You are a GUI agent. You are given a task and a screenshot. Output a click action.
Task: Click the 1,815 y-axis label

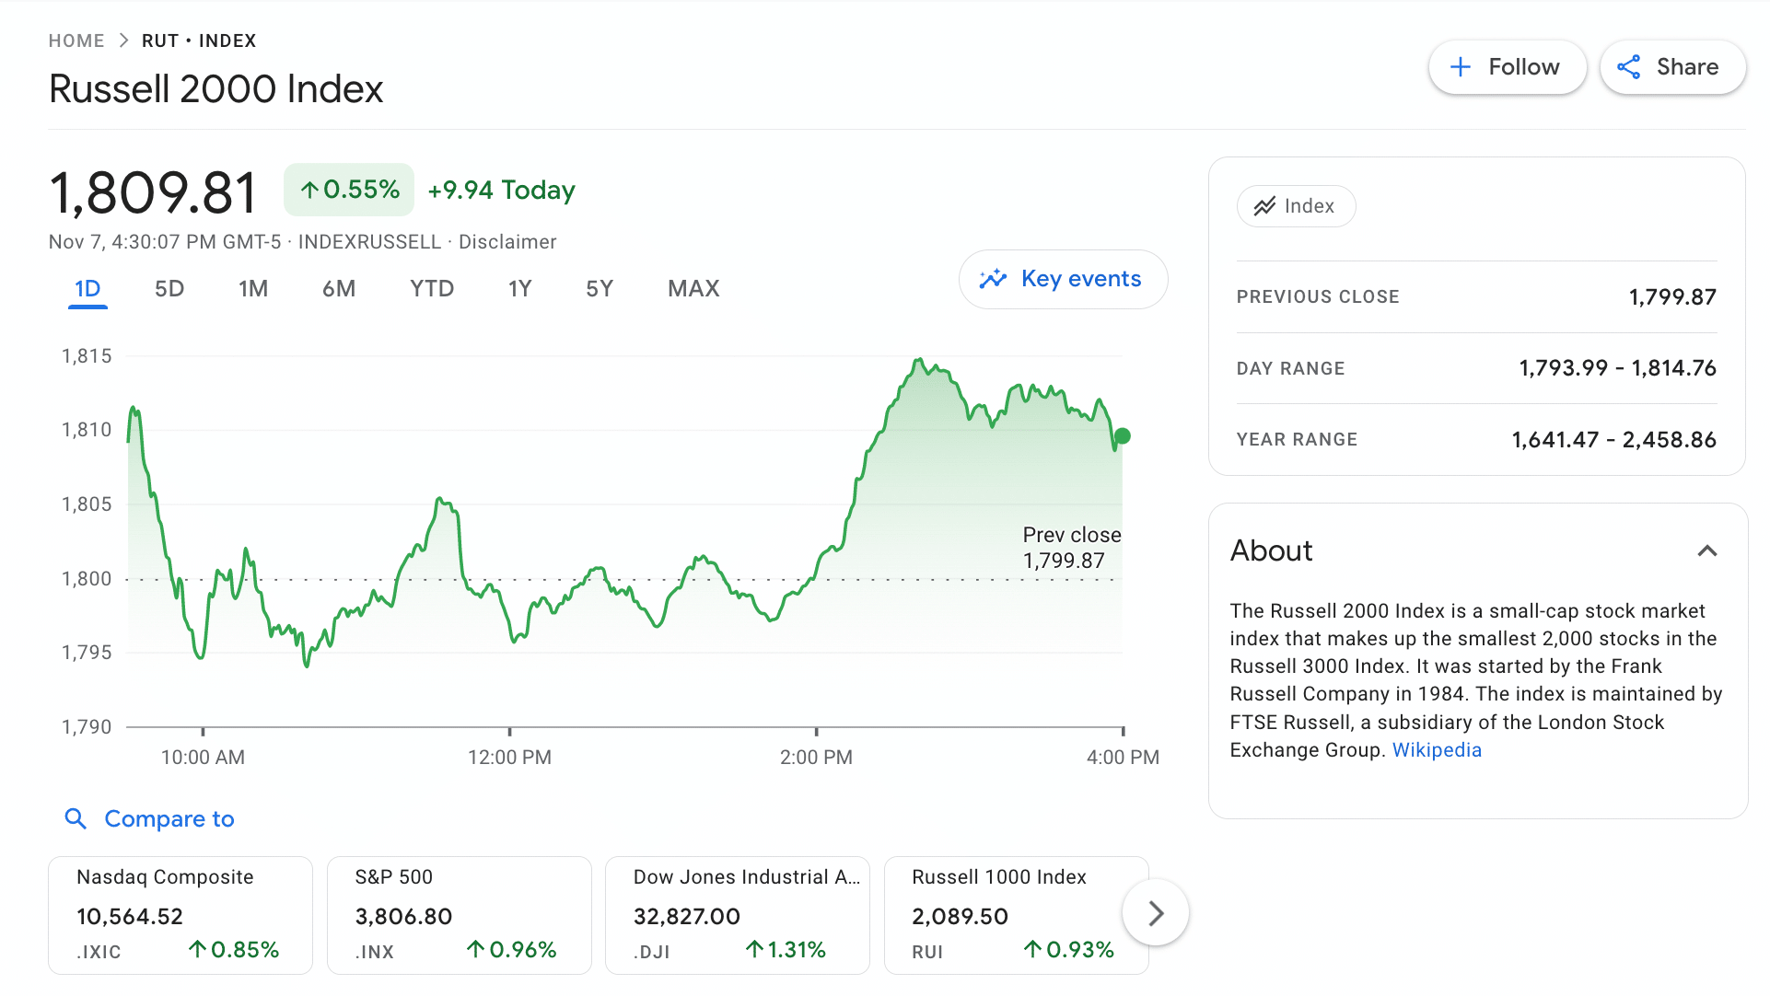click(x=87, y=356)
